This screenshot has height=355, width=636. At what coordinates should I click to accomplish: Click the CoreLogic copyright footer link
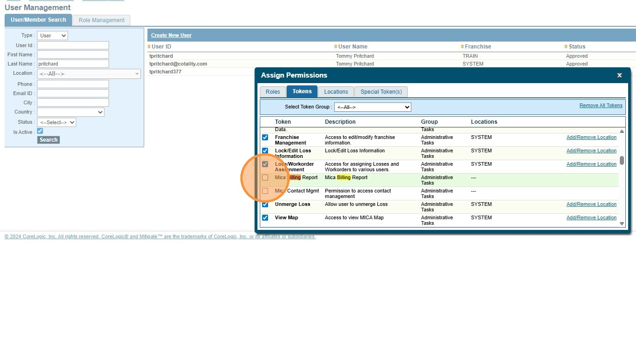[160, 237]
